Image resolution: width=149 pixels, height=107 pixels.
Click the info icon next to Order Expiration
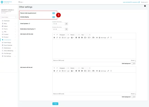(29, 24)
